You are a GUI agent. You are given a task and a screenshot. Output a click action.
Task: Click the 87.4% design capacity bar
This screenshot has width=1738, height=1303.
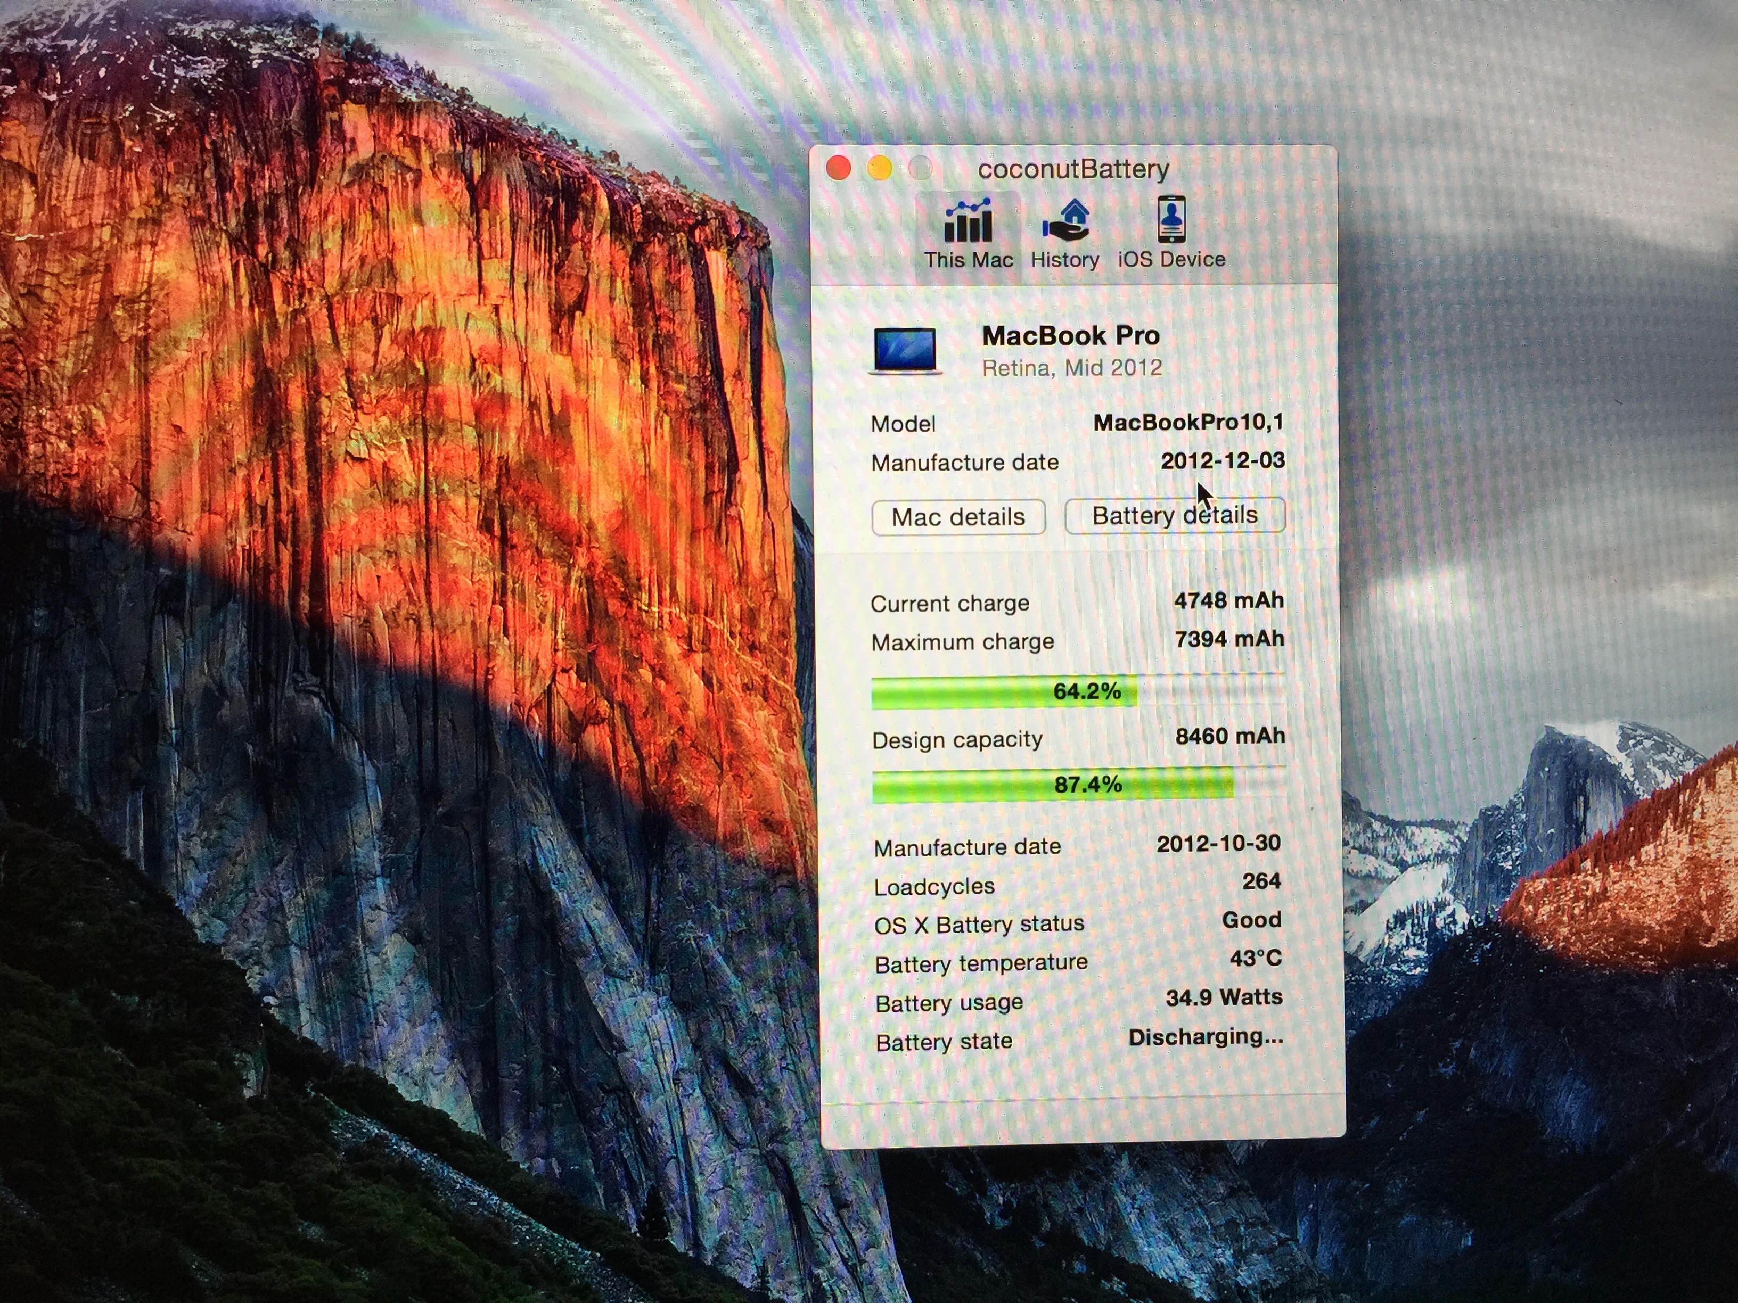coord(1079,784)
